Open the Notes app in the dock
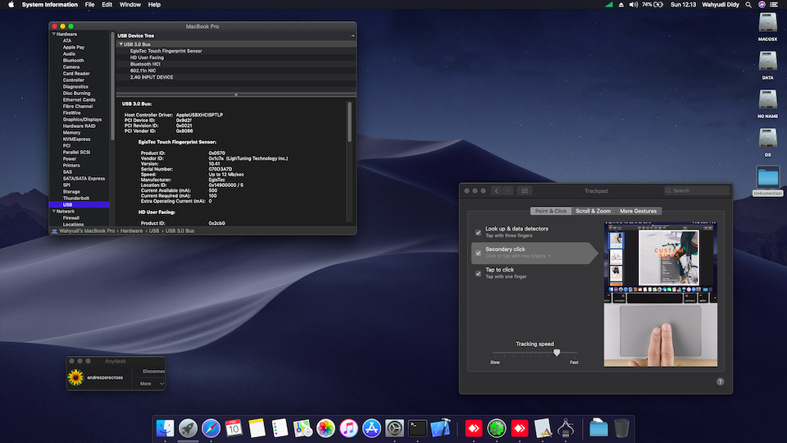This screenshot has width=787, height=443. point(257,428)
